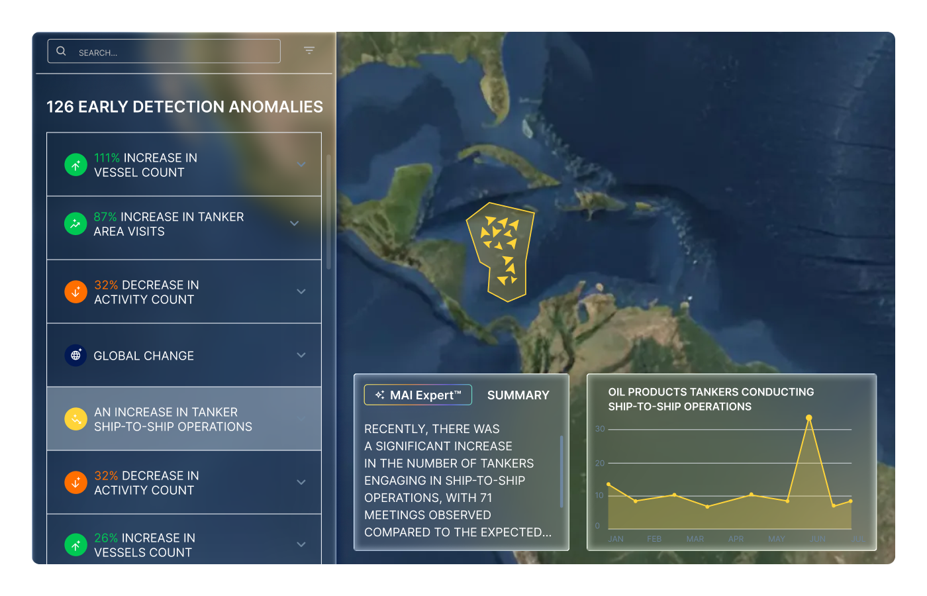Open the filter options icon
Image resolution: width=927 pixels, height=596 pixels.
click(x=309, y=50)
